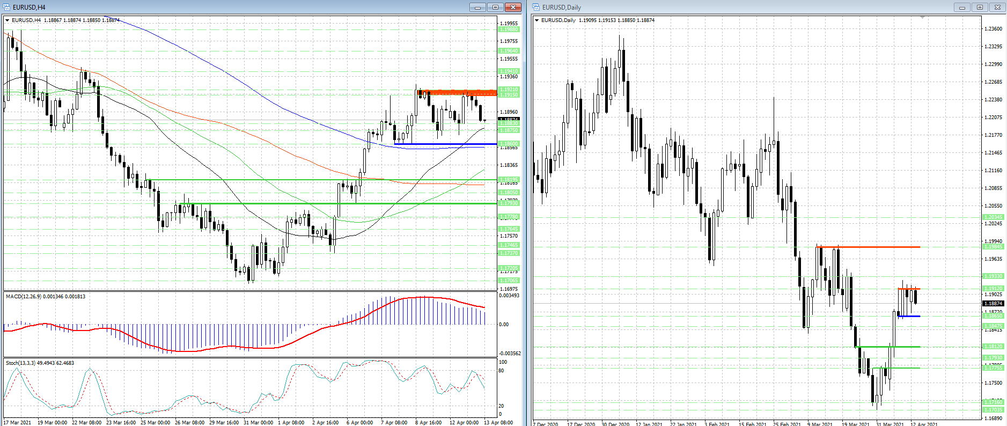The width and height of the screenshot is (1007, 426).
Task: Click the green '1.18600' level label on H4
Action: coord(509,144)
